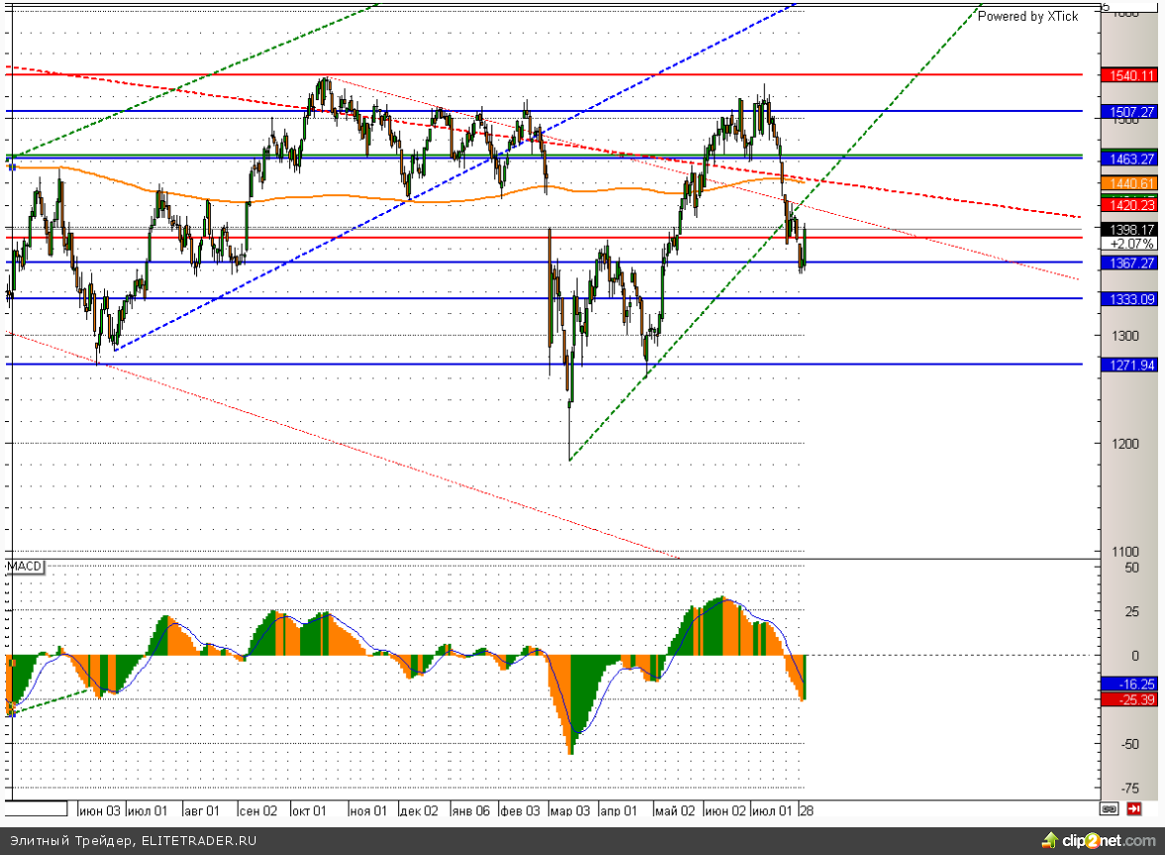This screenshot has width=1165, height=855.
Task: Click the июн 03 date label
Action: point(99,810)
